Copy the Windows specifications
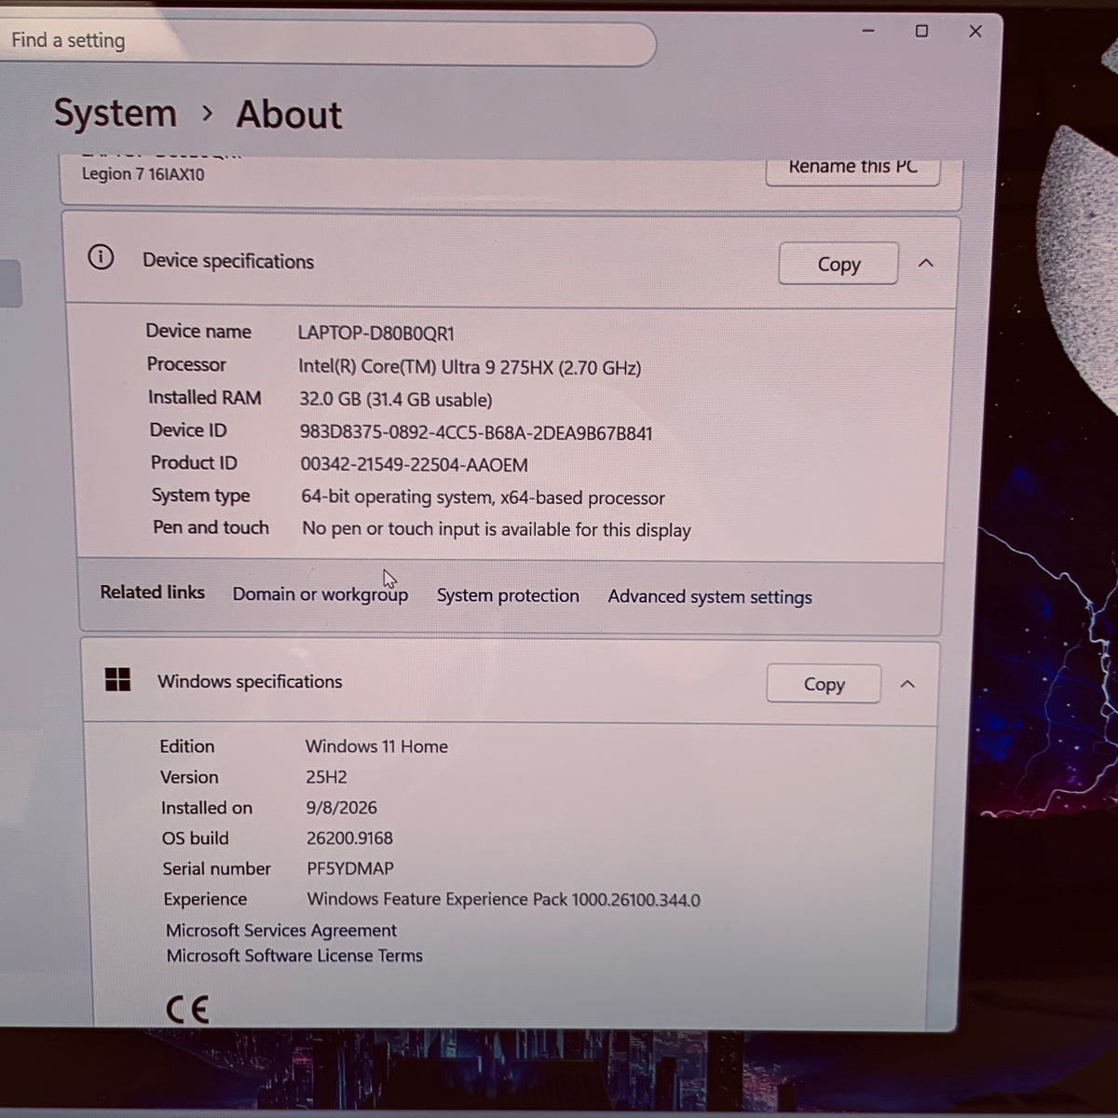 (824, 684)
